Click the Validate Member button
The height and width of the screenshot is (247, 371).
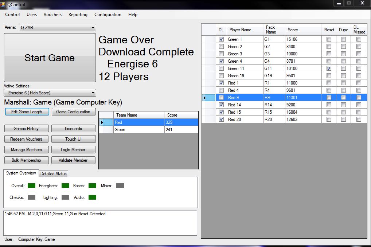pos(73,160)
